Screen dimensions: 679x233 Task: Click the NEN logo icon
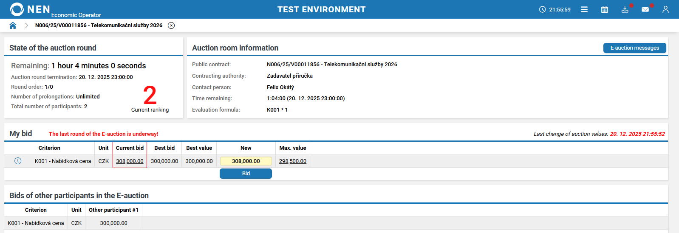click(17, 9)
